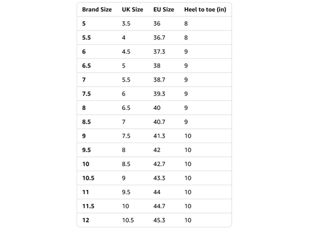Image resolution: width=309 pixels, height=232 pixels.
Task: Select EU size 40 cell
Action: click(x=157, y=108)
